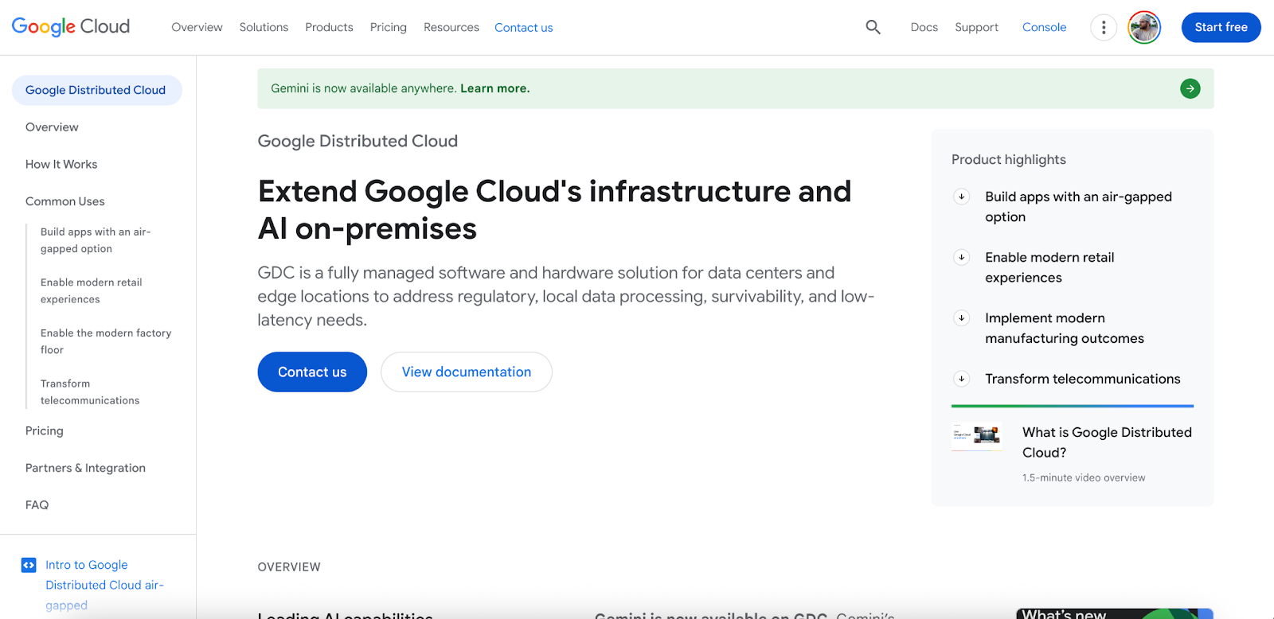This screenshot has height=619, width=1274.
Task: Click highlight Build apps with an air-gapped option
Action: click(x=1078, y=207)
